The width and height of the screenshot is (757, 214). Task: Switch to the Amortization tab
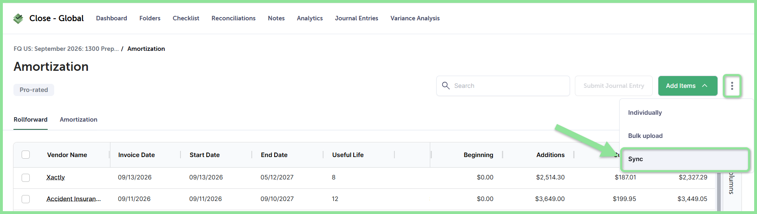click(79, 120)
